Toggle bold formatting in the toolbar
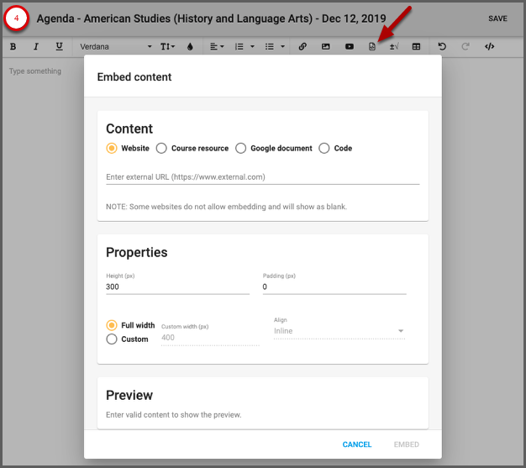 click(x=13, y=47)
